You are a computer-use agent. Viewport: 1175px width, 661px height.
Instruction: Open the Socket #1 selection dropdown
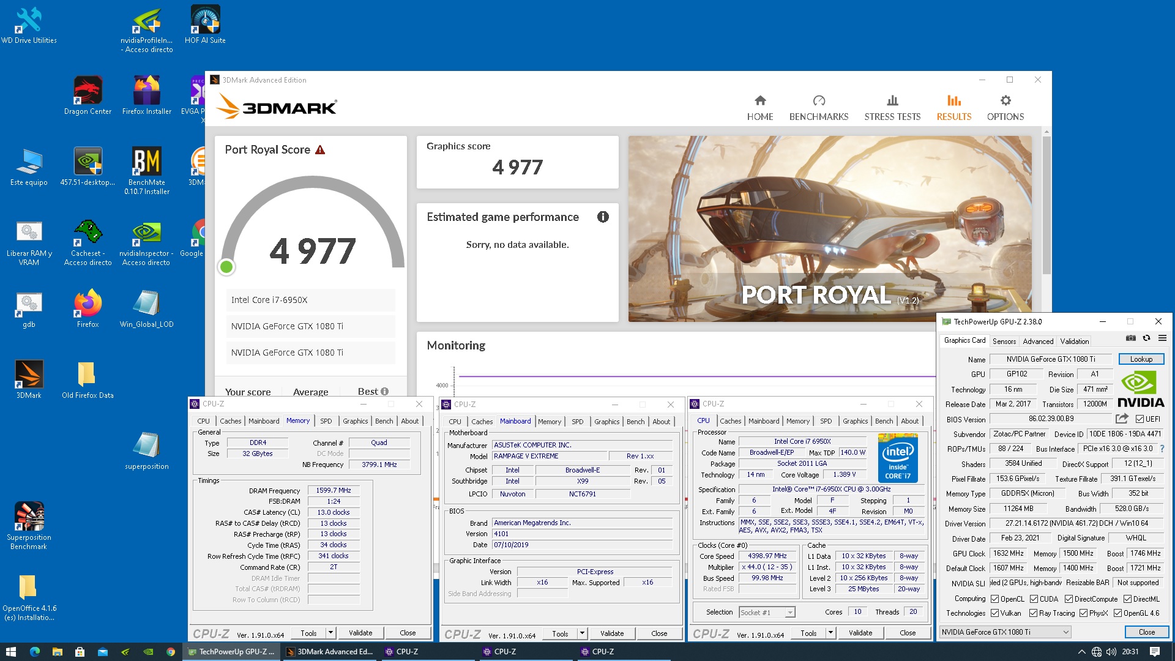click(x=766, y=612)
